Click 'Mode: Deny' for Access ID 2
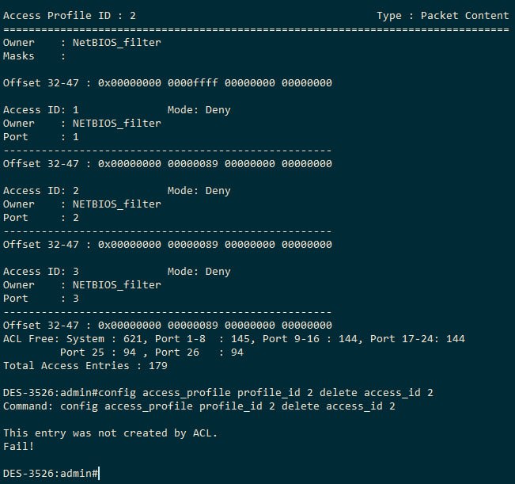The height and width of the screenshot is (484, 515). [199, 191]
